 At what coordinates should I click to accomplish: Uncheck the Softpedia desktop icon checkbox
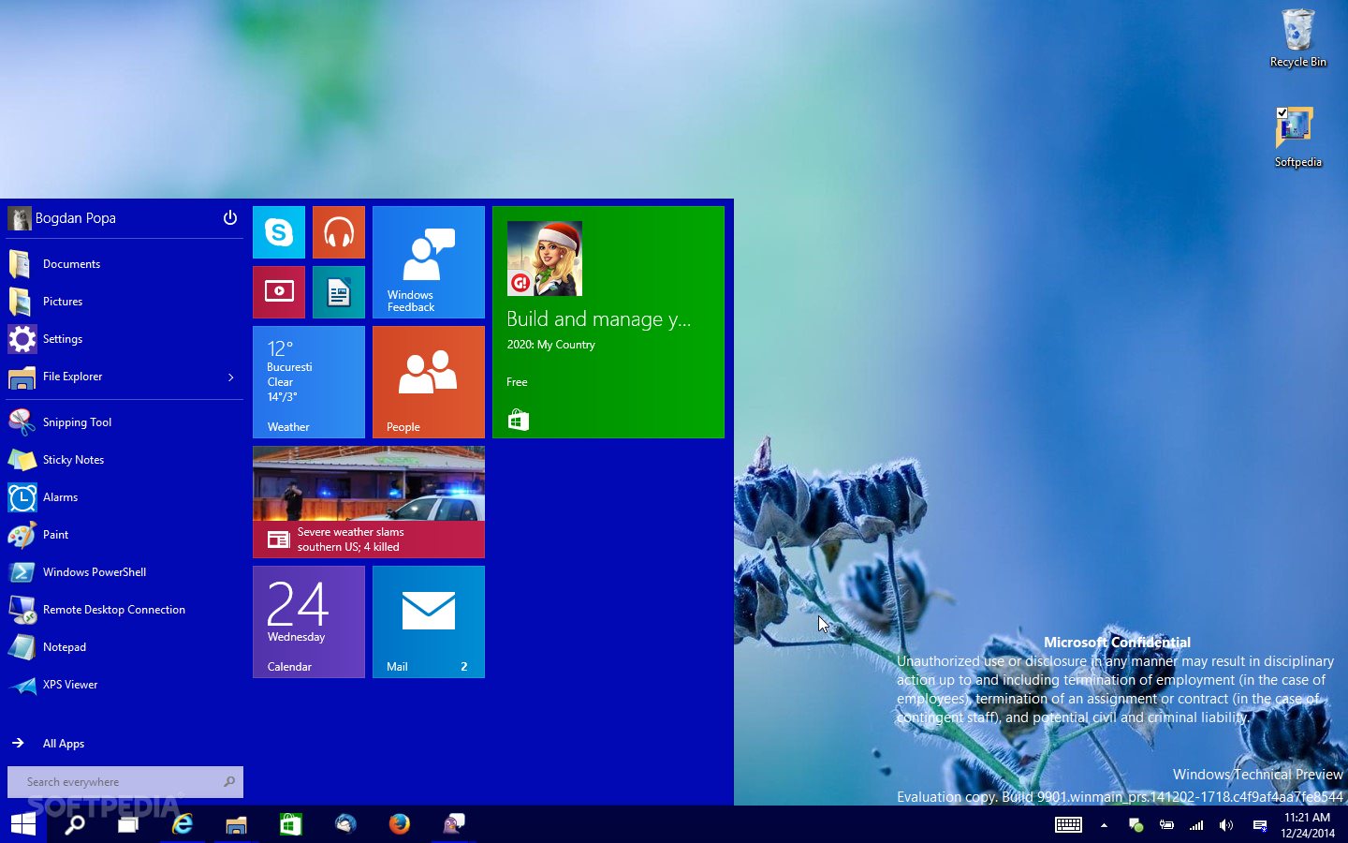[x=1282, y=112]
